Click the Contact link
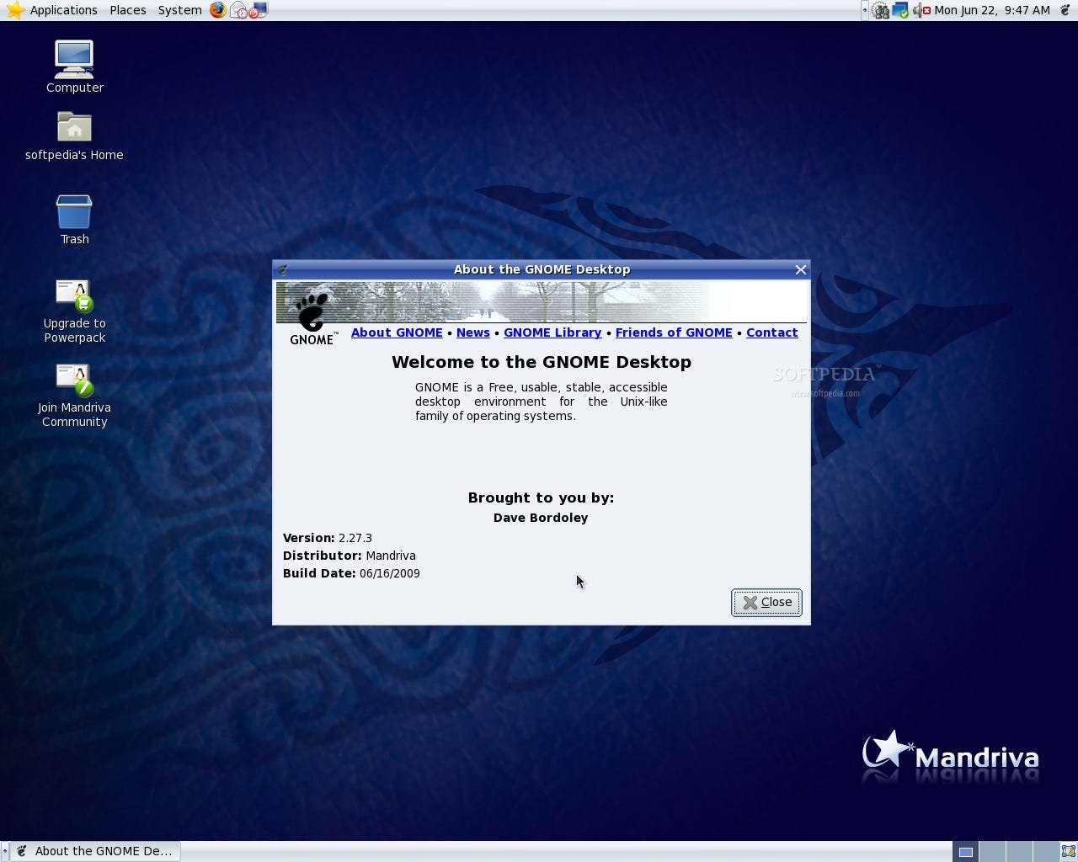1078x862 pixels. 771,333
